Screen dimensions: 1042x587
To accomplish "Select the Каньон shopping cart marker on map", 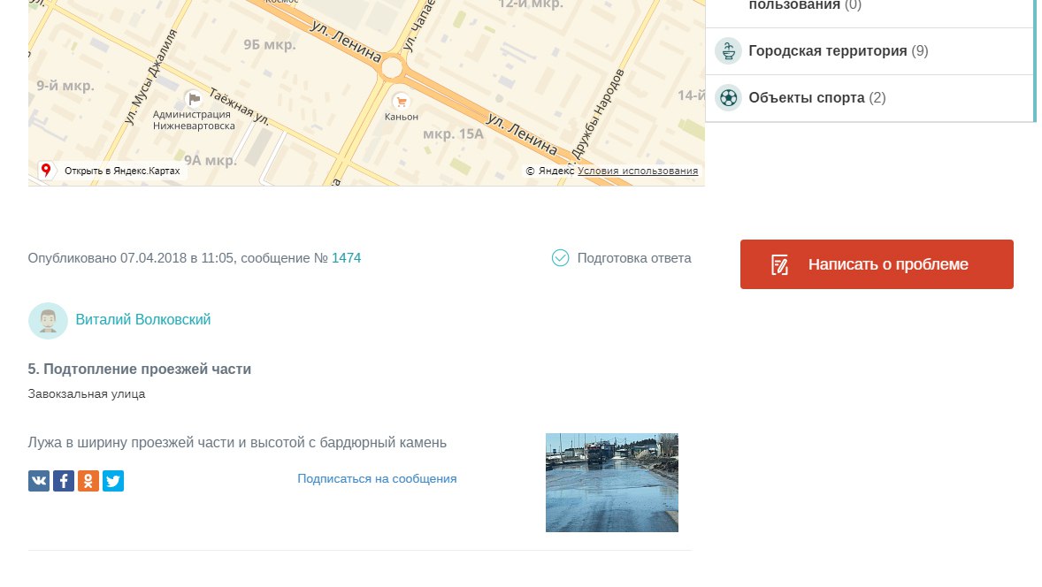I will click(x=401, y=101).
